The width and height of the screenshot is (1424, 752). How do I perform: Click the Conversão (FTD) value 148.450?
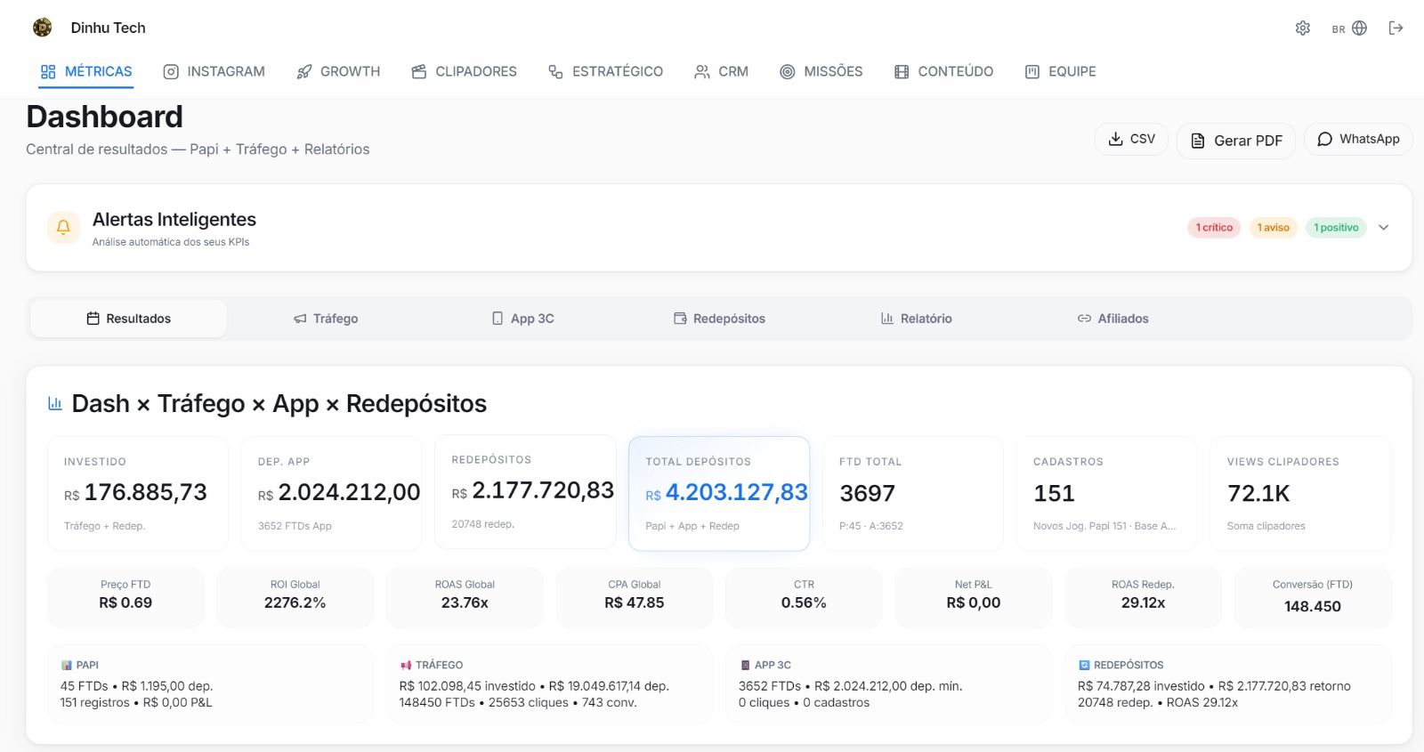[1313, 606]
